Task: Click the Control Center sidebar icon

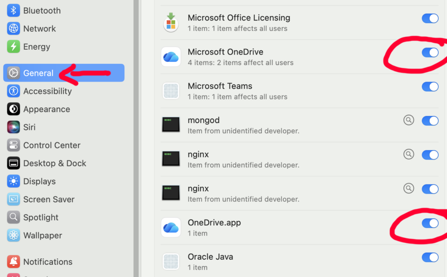Action: click(14, 145)
